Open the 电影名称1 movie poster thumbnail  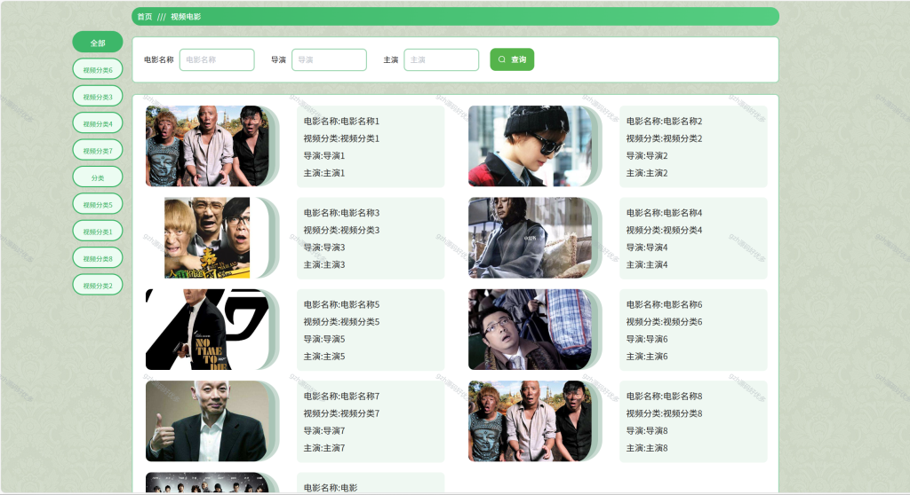(207, 146)
